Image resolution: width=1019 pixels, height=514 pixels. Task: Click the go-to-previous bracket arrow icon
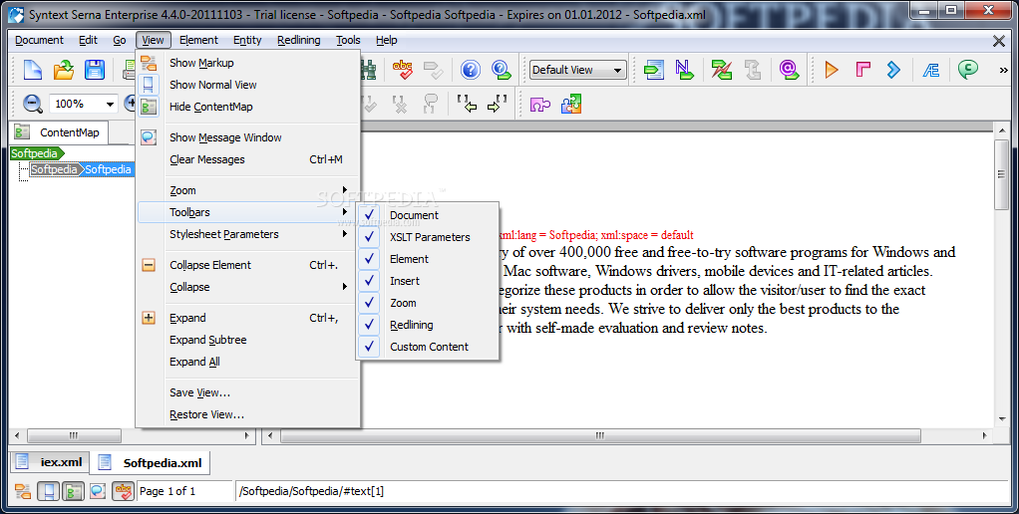point(467,104)
